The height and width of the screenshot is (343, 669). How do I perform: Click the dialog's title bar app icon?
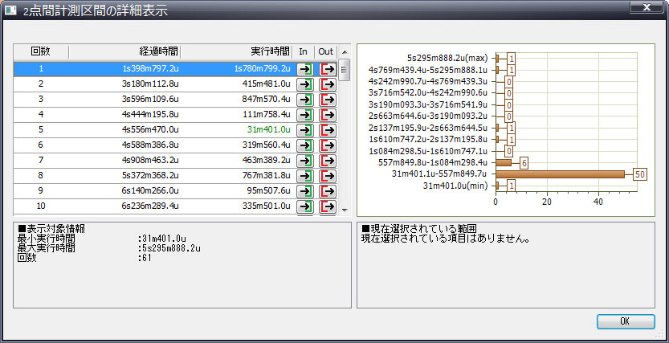[x=10, y=10]
